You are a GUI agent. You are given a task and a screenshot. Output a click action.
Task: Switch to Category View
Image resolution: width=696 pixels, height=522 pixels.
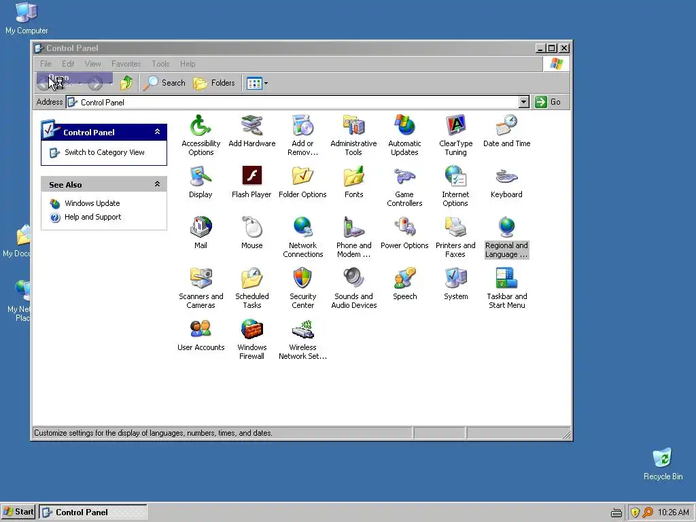click(104, 153)
